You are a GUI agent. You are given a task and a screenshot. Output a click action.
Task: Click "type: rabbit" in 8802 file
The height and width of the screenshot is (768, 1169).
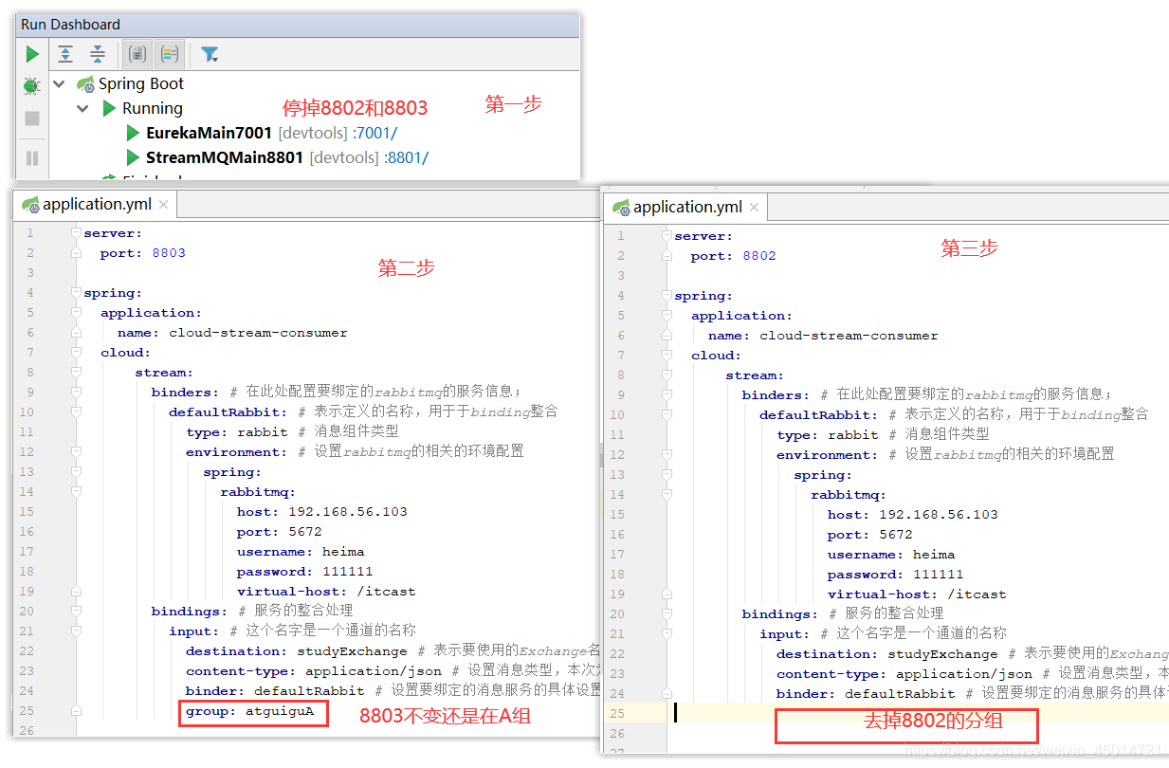coord(828,435)
